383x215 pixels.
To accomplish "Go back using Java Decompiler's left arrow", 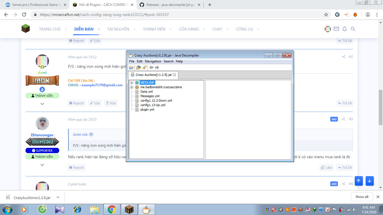I will click(151, 67).
